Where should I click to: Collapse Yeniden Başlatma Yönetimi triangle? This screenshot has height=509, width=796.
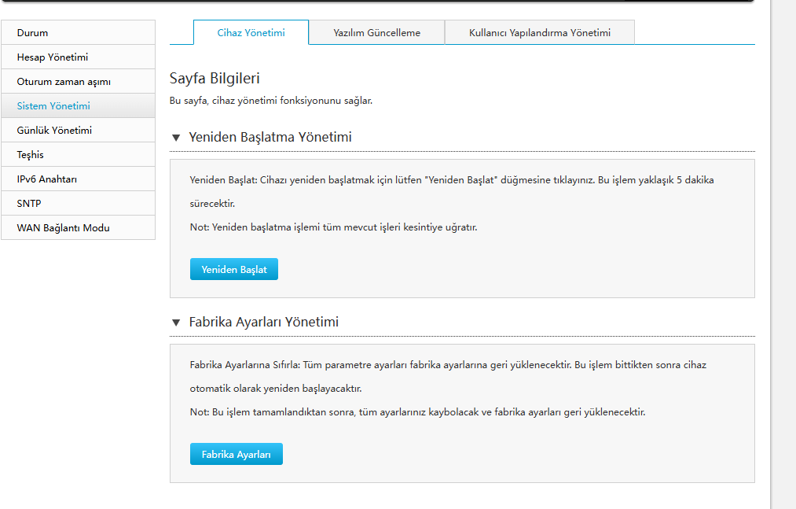point(176,138)
